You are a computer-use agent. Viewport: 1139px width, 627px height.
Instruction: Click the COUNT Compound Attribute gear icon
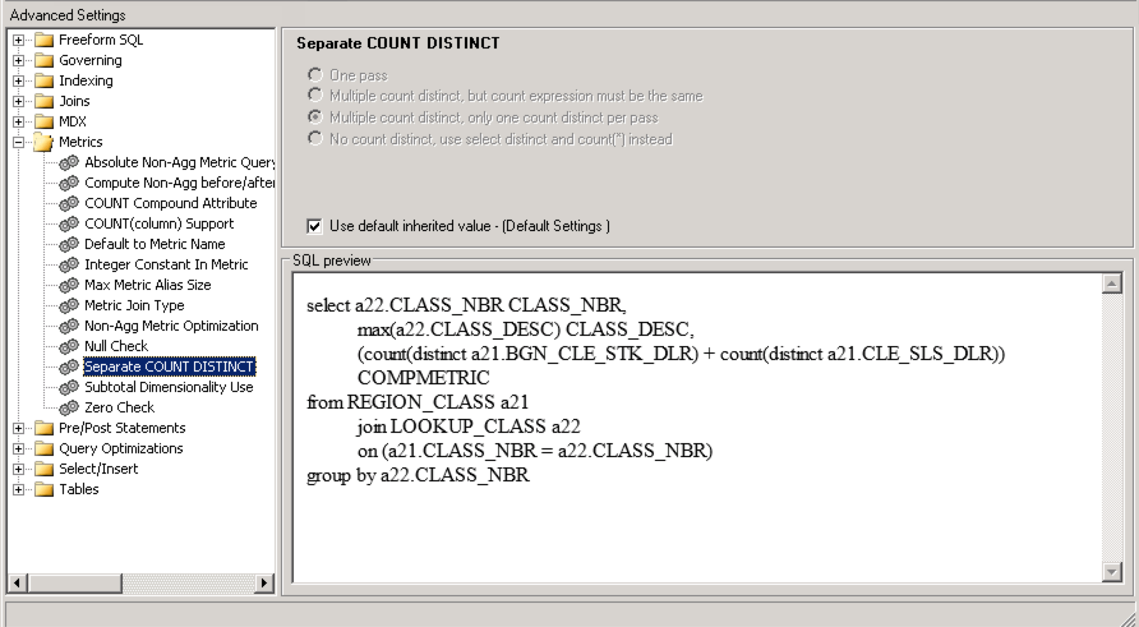click(x=68, y=204)
